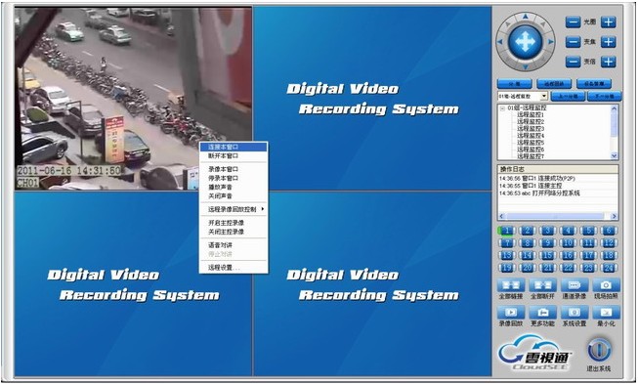638x384 pixels.
Task: Click the 退出系统 power exit button
Action: [599, 350]
